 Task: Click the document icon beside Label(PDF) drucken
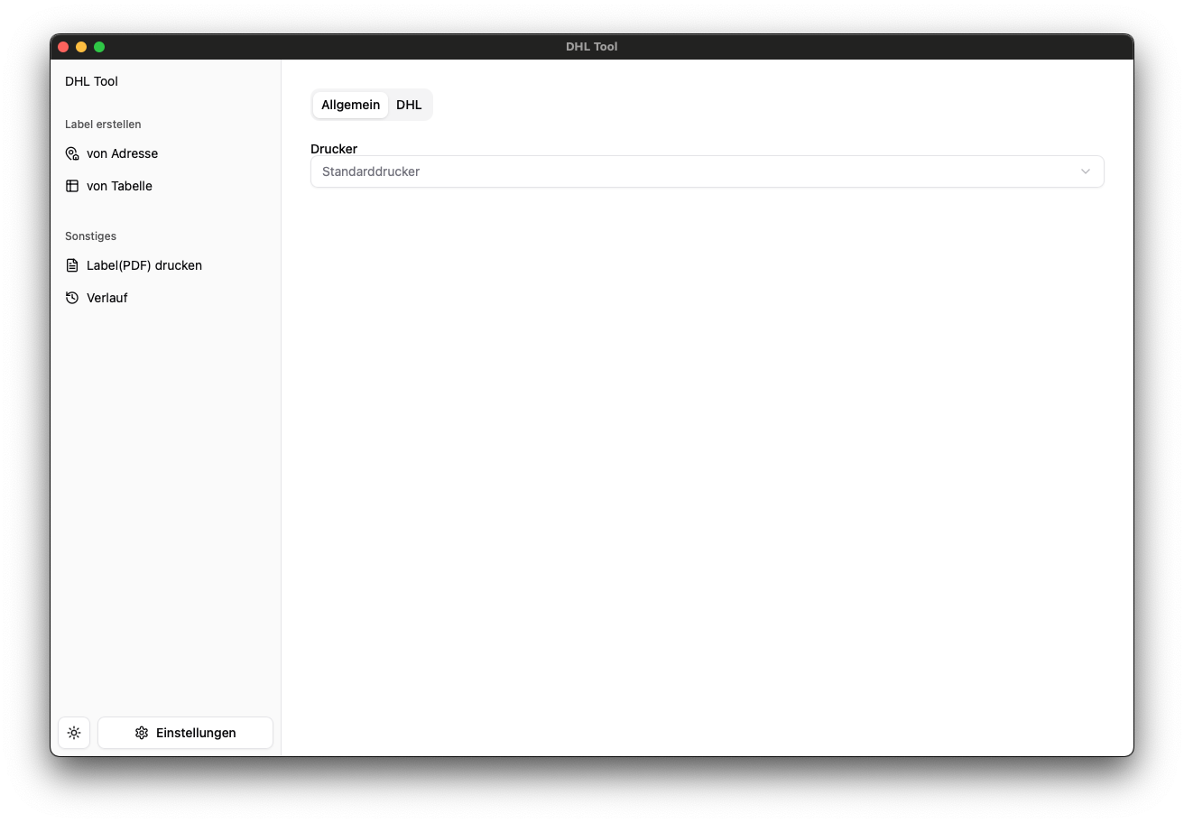point(72,265)
